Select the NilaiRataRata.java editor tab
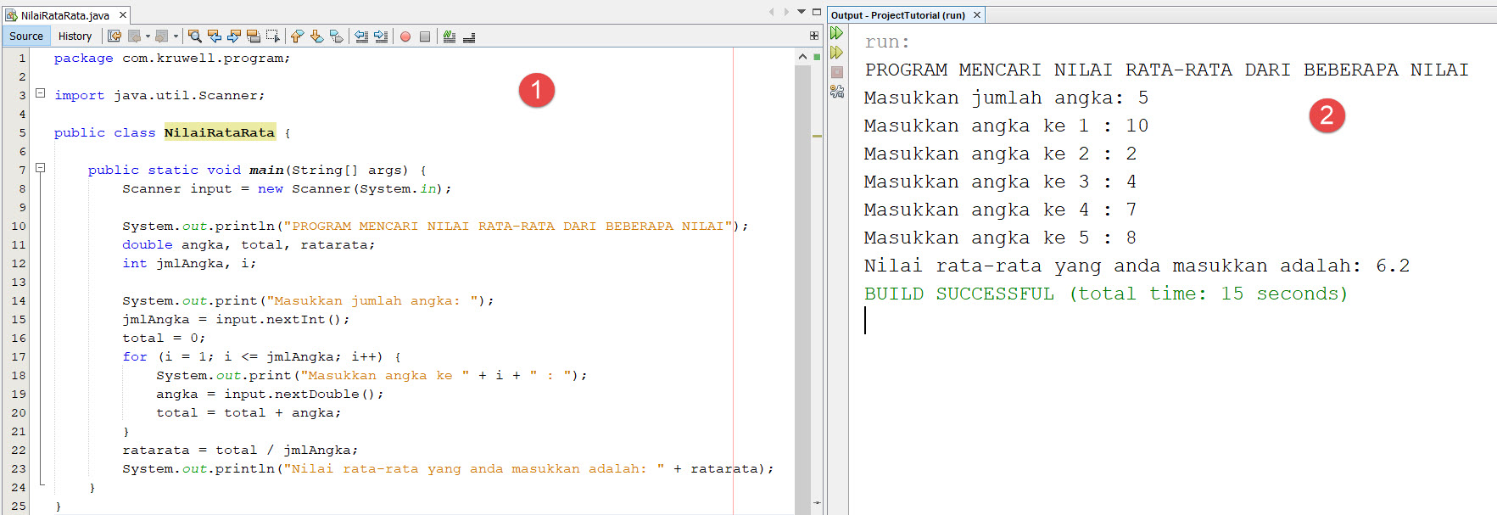1497x515 pixels. tap(64, 15)
